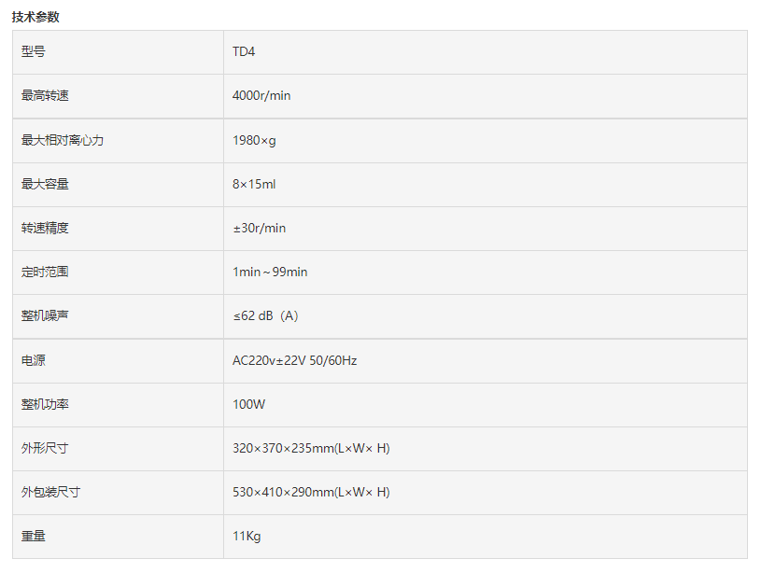Click the 1980×g value
Screen dimensions: 762x573
tap(254, 140)
